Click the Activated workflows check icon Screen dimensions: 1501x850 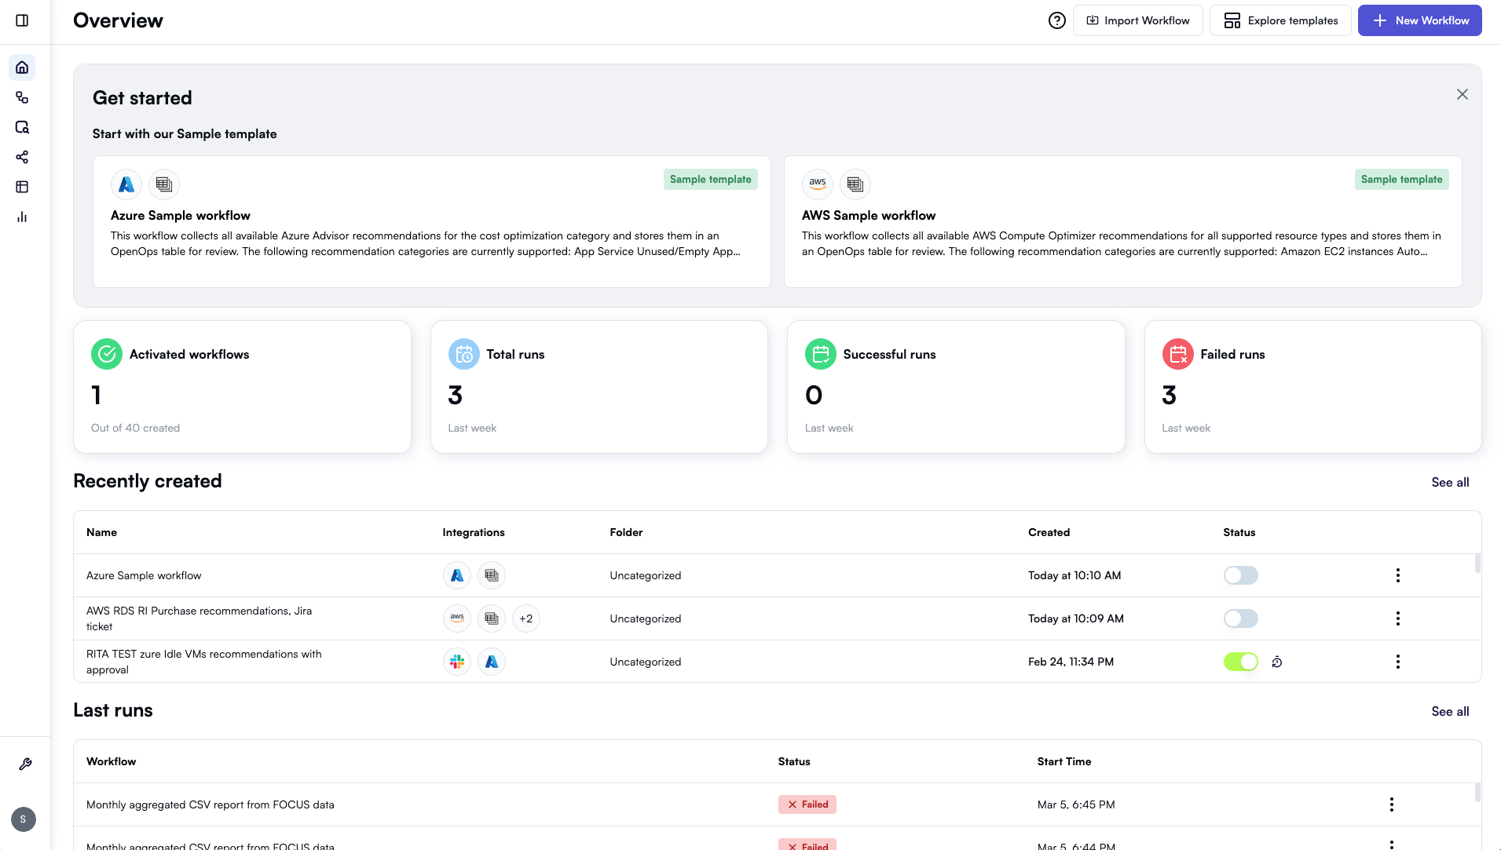pyautogui.click(x=107, y=354)
